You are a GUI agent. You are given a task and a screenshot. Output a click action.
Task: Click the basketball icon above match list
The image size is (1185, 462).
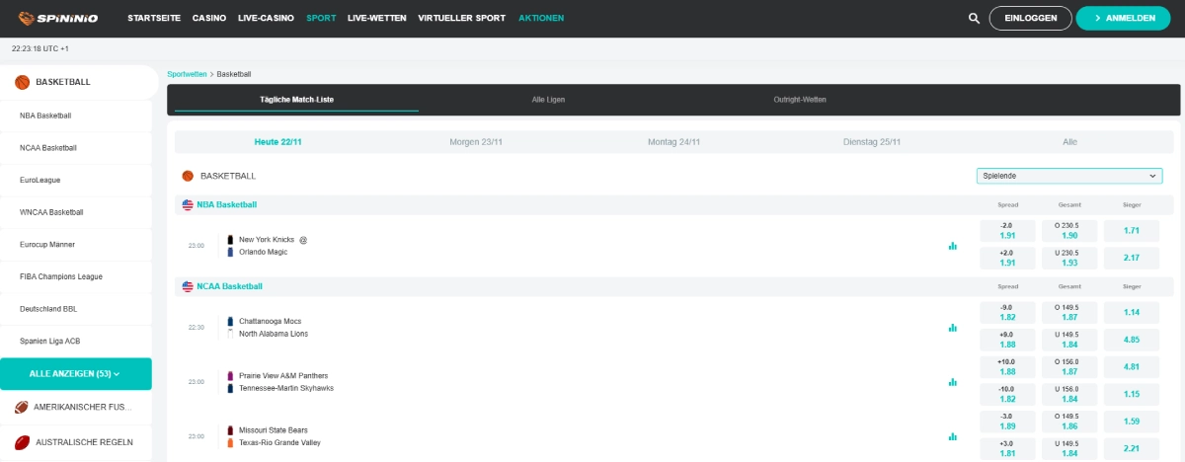188,176
